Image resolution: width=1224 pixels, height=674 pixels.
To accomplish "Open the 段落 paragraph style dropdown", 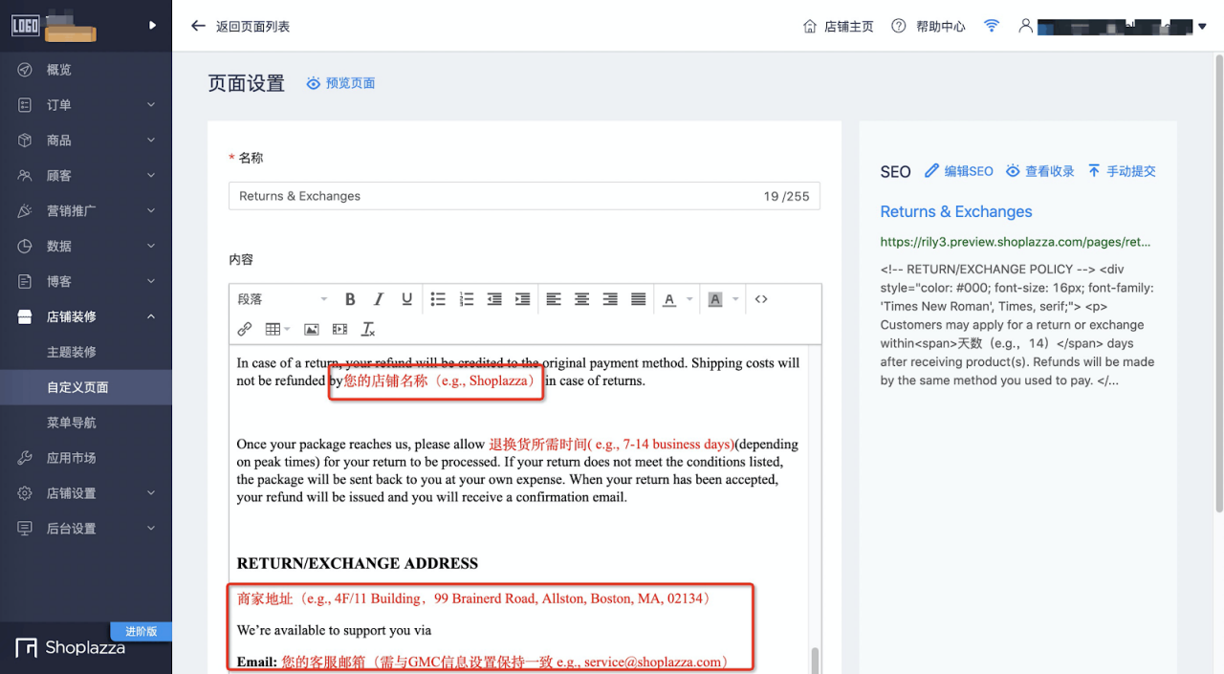I will pos(282,299).
